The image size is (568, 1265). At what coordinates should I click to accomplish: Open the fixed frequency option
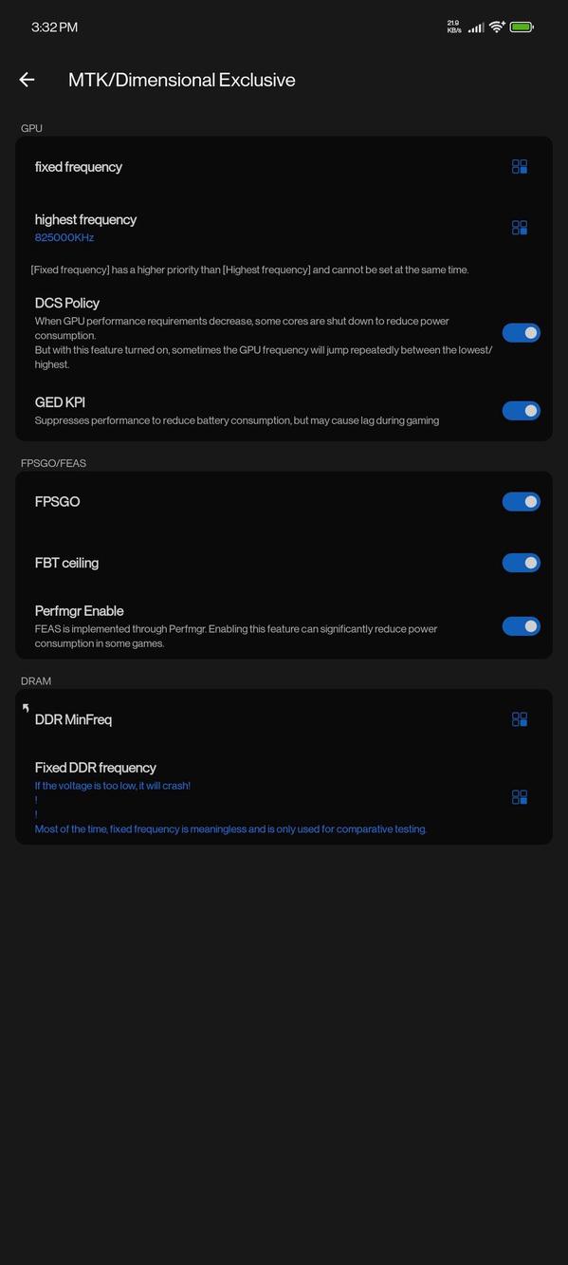point(79,166)
